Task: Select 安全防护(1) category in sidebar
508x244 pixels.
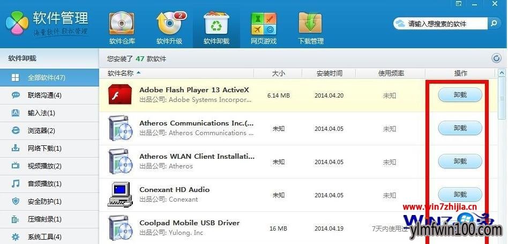Action: click(x=44, y=202)
